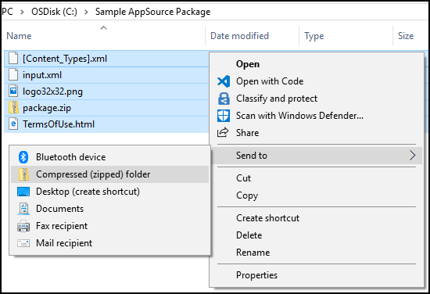Click the Bluetooth device icon
Image resolution: width=430 pixels, height=294 pixels.
pyautogui.click(x=23, y=157)
